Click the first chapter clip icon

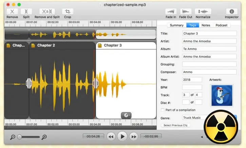[8, 45]
